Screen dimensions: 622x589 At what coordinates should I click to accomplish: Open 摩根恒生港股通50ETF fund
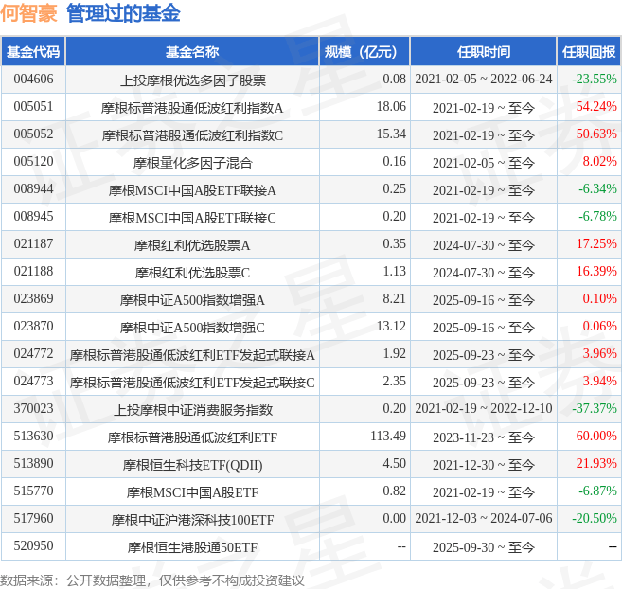[x=192, y=547]
